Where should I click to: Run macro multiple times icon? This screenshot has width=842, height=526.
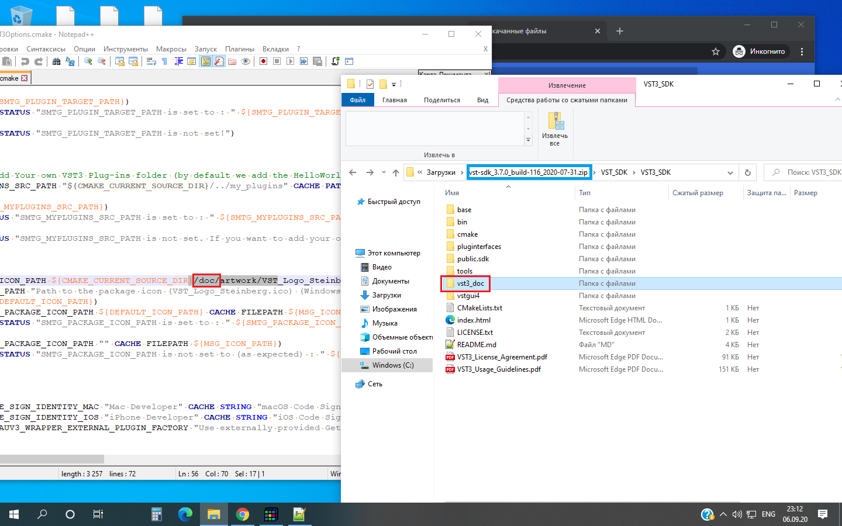coord(304,61)
